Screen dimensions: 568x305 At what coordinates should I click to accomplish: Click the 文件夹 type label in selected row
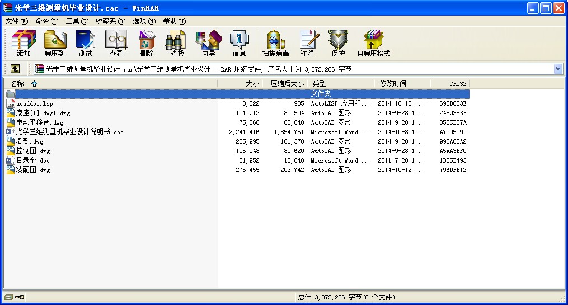321,94
